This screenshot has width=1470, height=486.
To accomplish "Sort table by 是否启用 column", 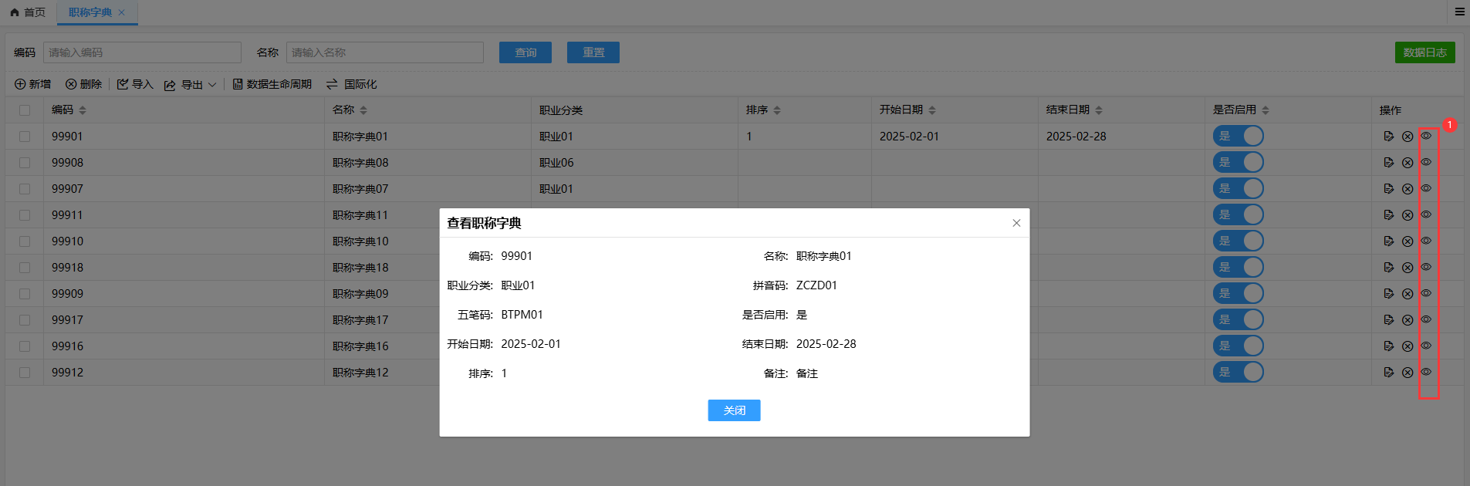I will click(1266, 110).
